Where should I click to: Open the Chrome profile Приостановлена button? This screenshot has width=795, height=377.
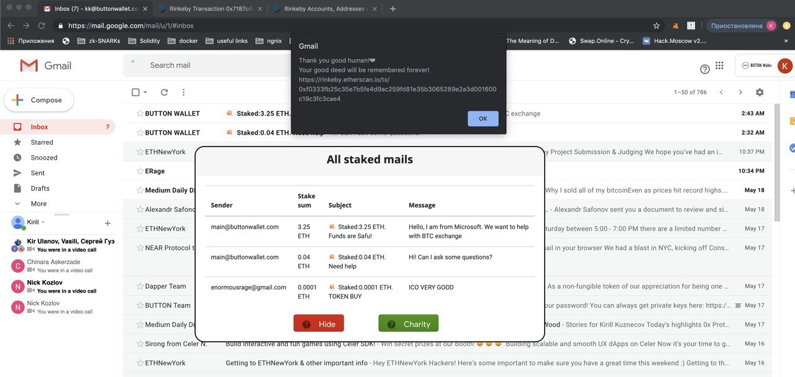pos(742,25)
